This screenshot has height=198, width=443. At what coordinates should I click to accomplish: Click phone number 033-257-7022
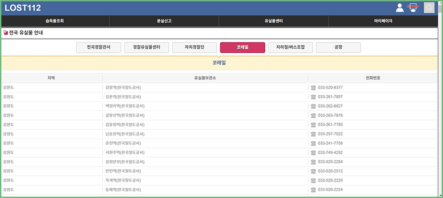330,134
